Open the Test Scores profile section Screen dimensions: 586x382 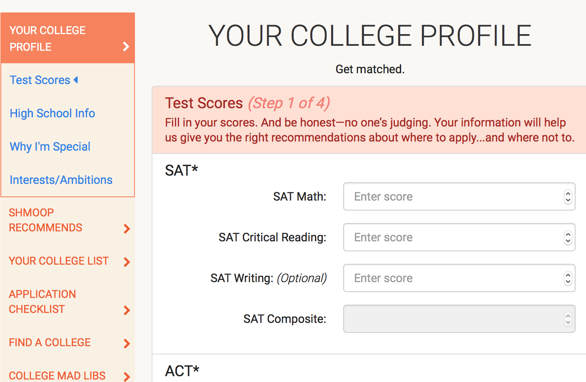pyautogui.click(x=40, y=80)
